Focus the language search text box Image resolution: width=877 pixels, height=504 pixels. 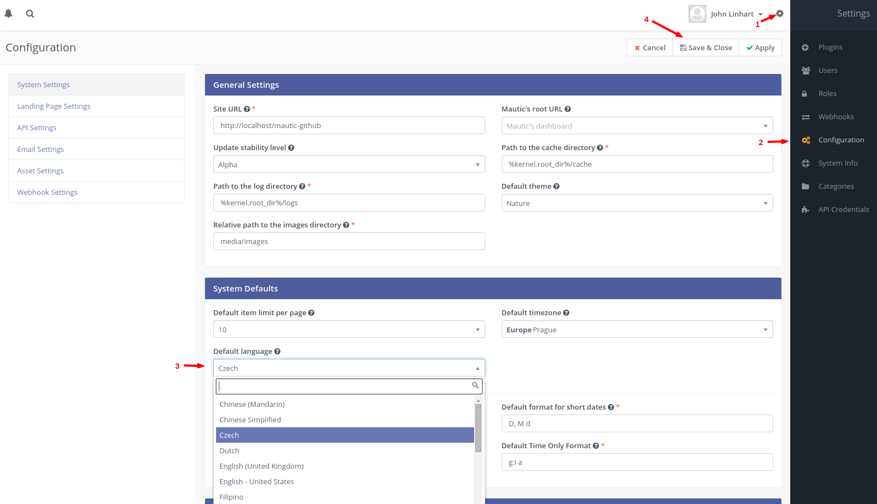point(349,386)
